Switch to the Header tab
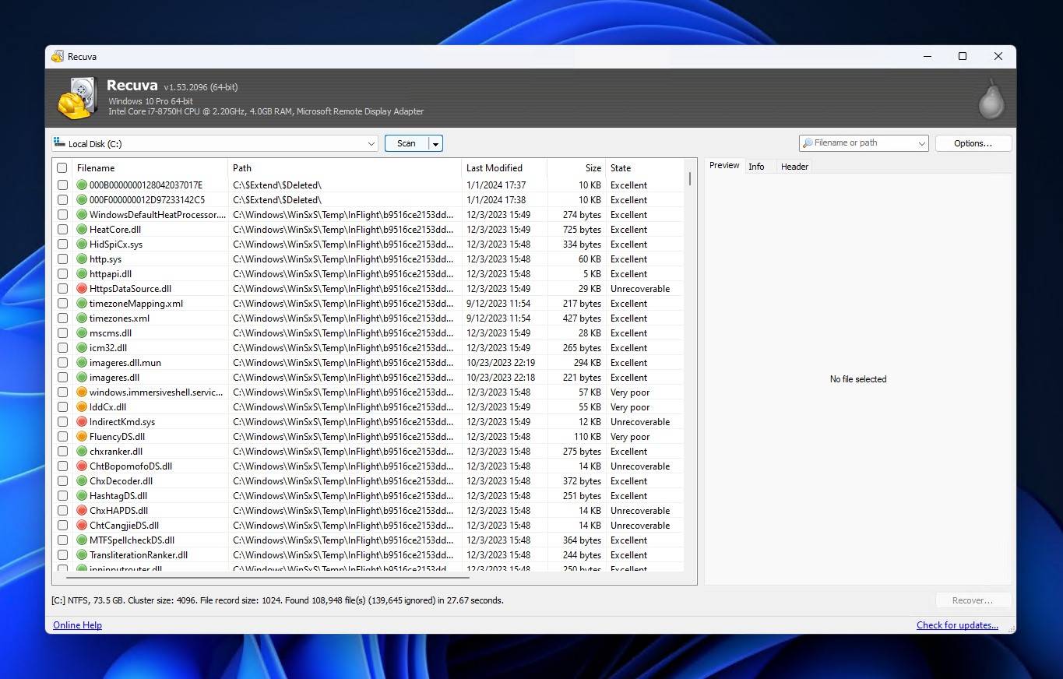This screenshot has width=1063, height=679. pyautogui.click(x=794, y=167)
